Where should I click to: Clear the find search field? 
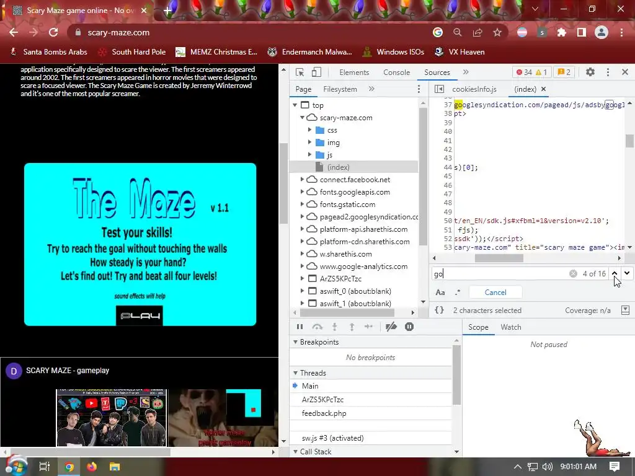click(573, 274)
